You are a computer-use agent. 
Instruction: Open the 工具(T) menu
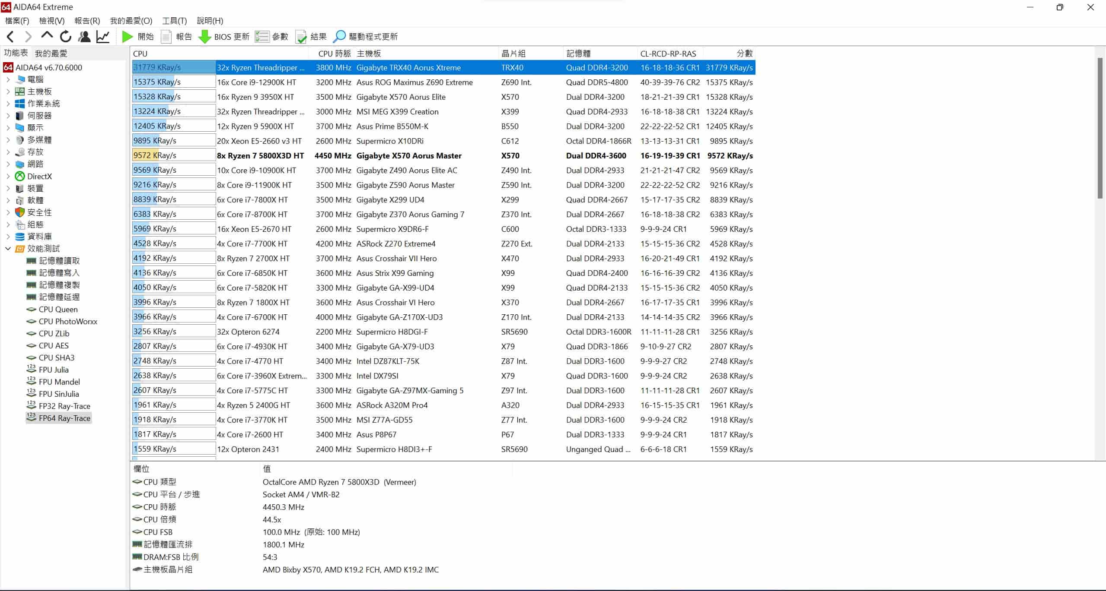[175, 21]
